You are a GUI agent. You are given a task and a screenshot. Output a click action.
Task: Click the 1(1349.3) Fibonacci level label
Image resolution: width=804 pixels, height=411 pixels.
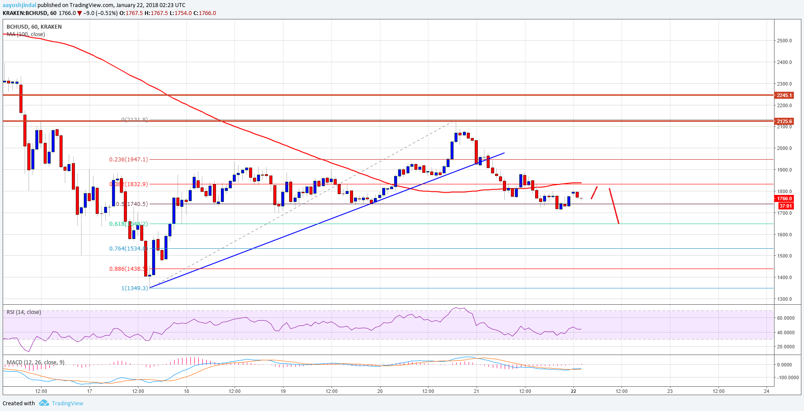coord(134,288)
